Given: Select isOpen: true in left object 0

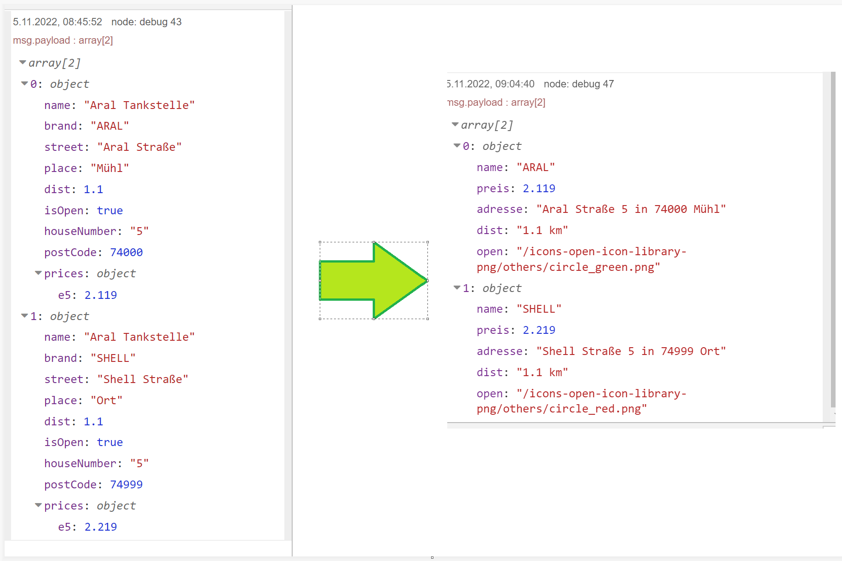Looking at the screenshot, I should click(x=83, y=211).
